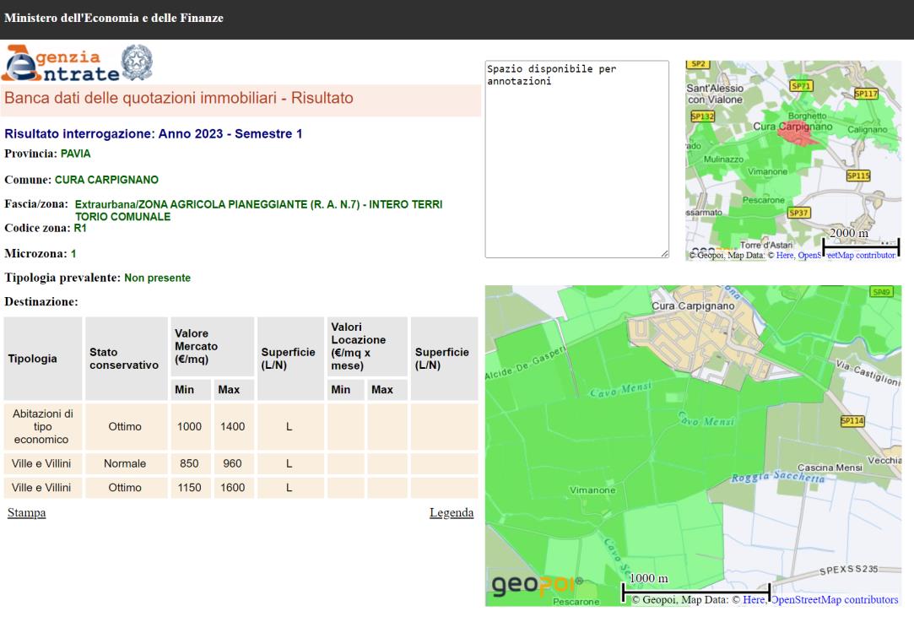Click the SP115 road shield on the small map
914x622 pixels.
857,176
